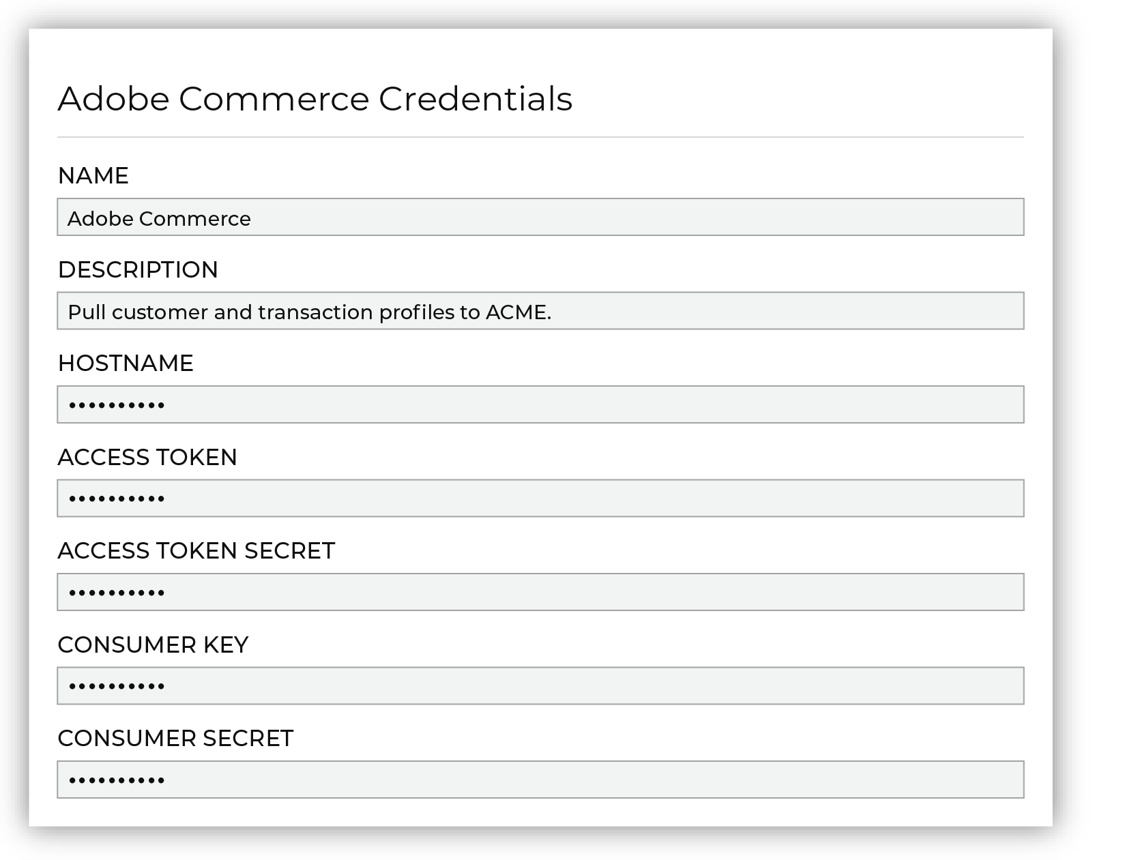Click into the Name input field
1138x860 pixels.
(x=540, y=217)
